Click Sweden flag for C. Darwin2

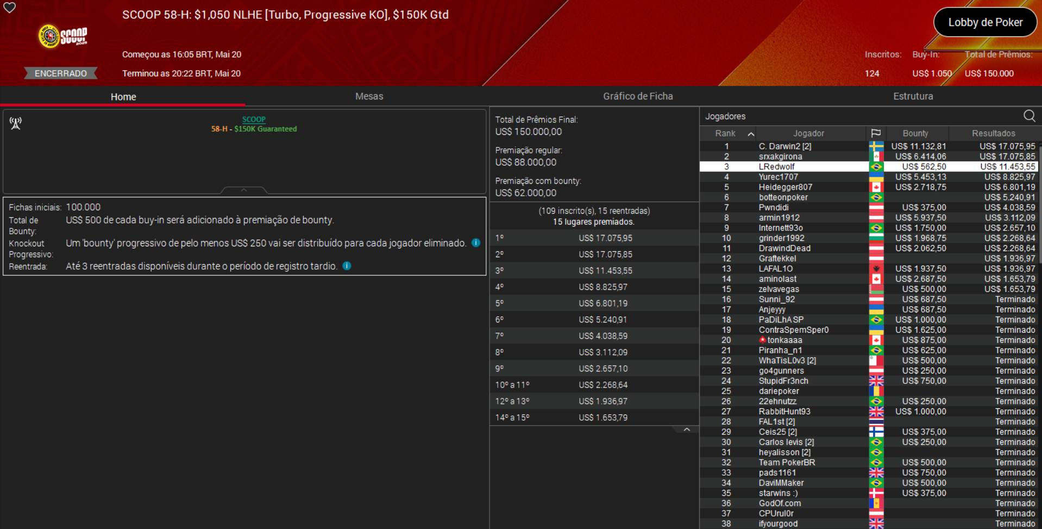(876, 146)
